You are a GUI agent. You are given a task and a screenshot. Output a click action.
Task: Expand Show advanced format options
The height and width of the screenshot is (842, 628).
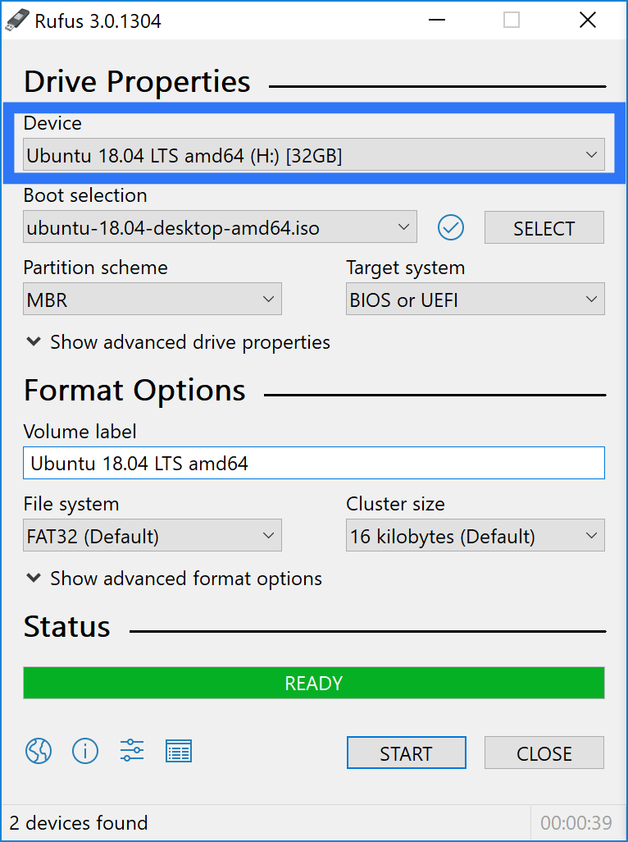pyautogui.click(x=175, y=579)
